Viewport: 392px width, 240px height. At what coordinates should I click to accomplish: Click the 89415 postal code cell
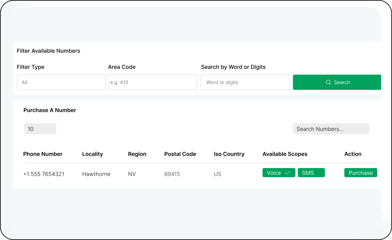click(172, 174)
